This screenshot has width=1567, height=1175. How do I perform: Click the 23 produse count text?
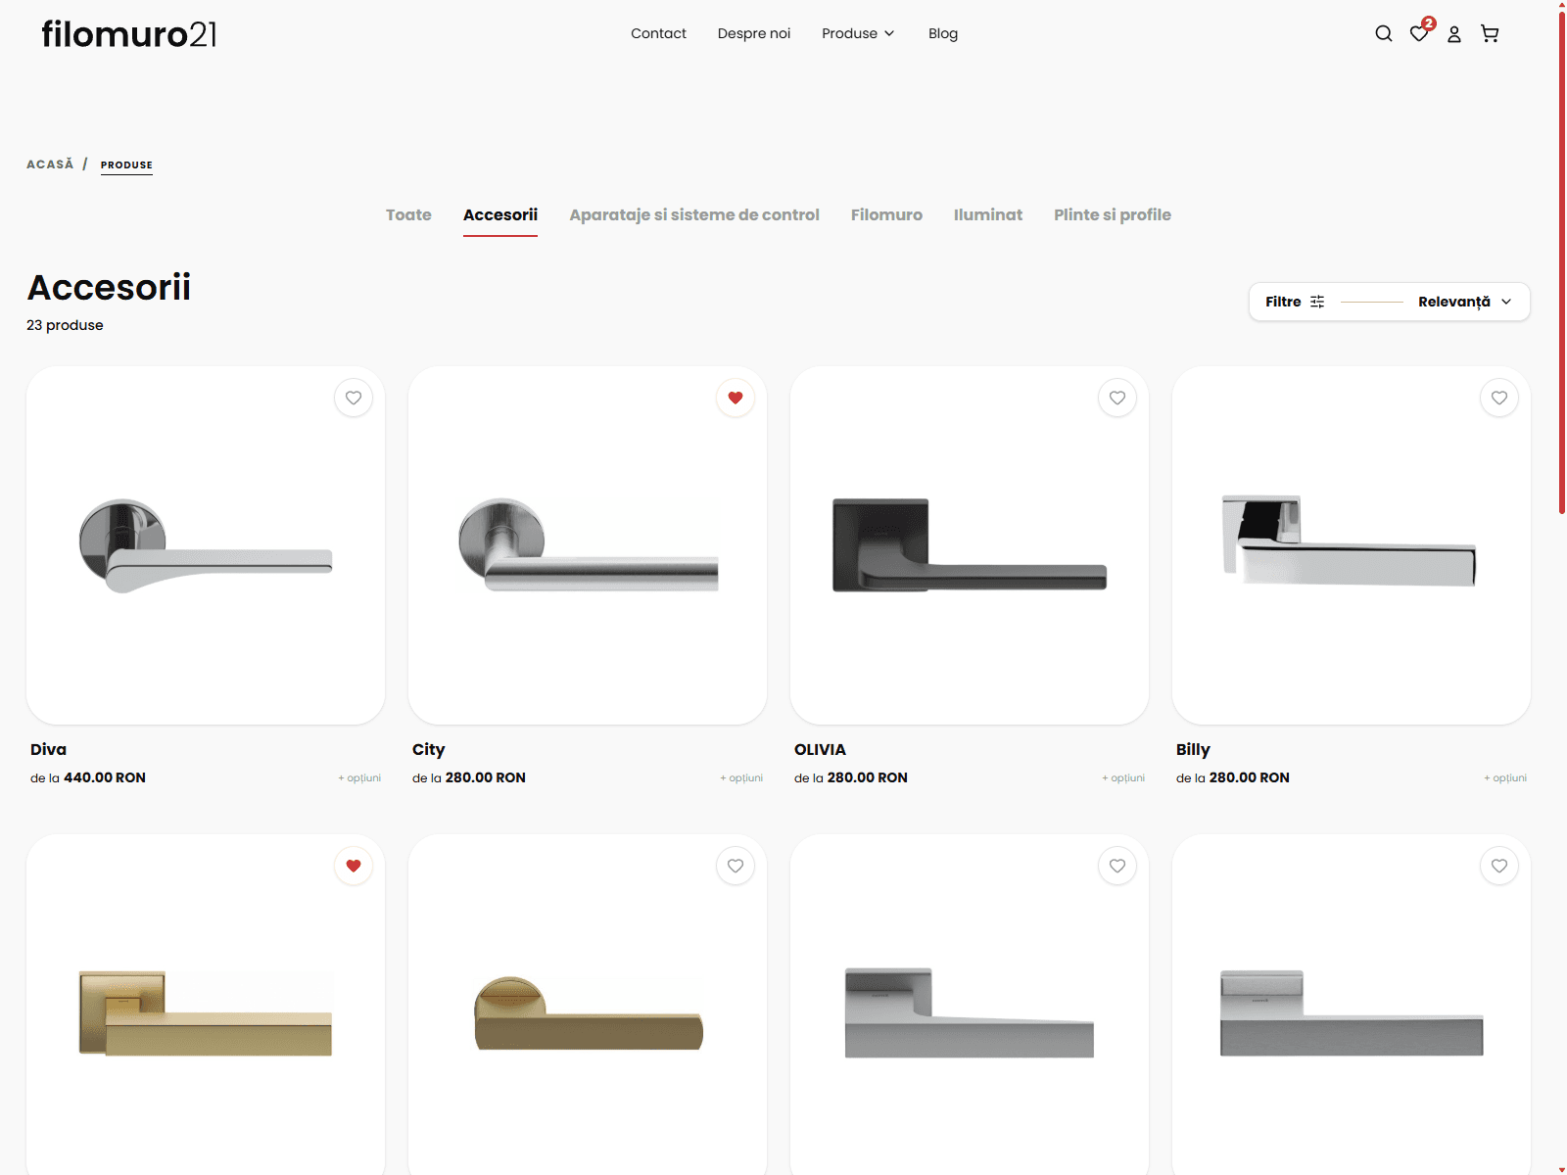pyautogui.click(x=65, y=325)
